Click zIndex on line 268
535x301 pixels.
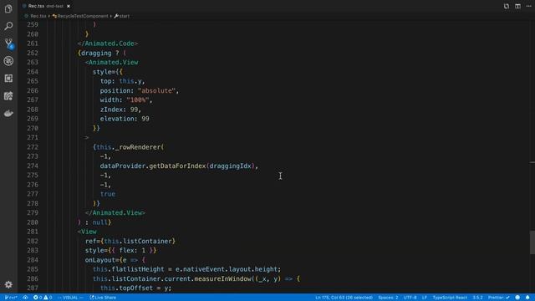click(x=111, y=110)
